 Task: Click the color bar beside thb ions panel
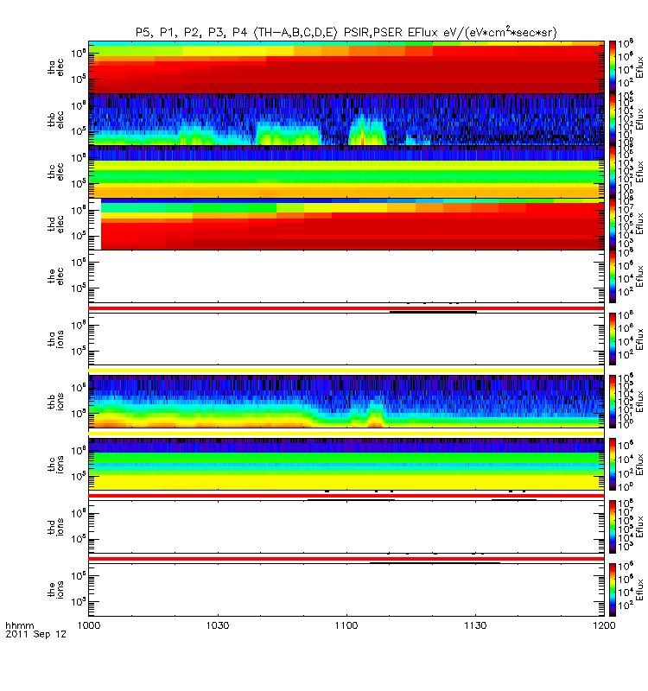click(613, 402)
